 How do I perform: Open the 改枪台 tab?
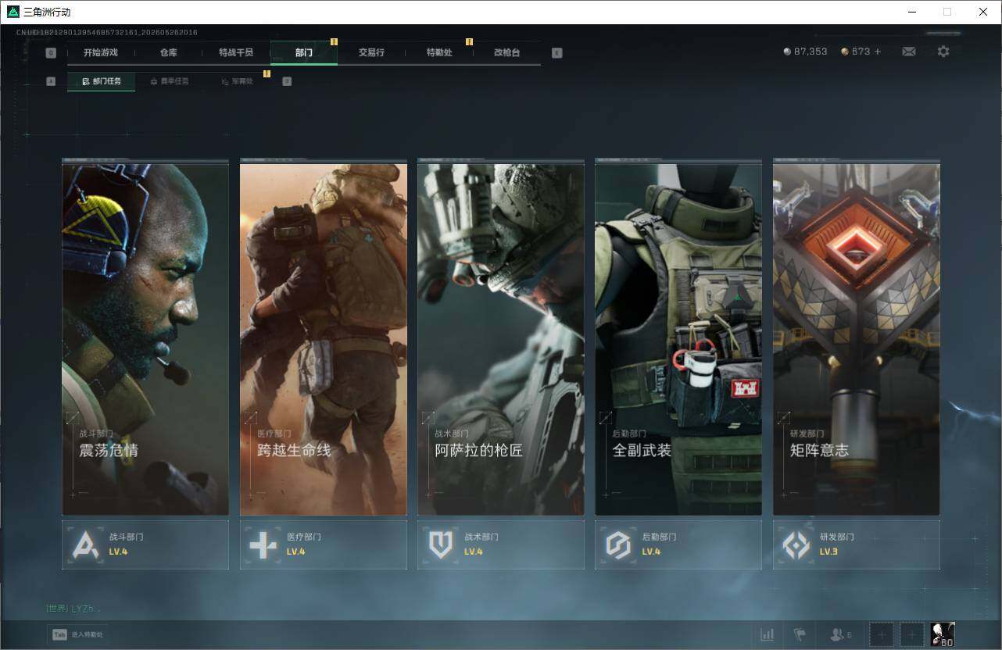click(x=506, y=53)
